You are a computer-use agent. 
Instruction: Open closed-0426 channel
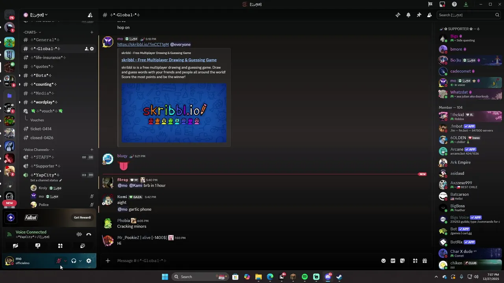click(58, 138)
